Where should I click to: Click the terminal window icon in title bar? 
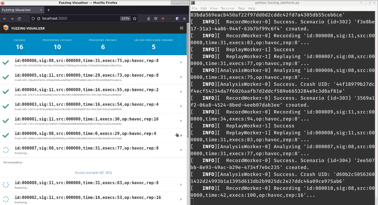193,3
